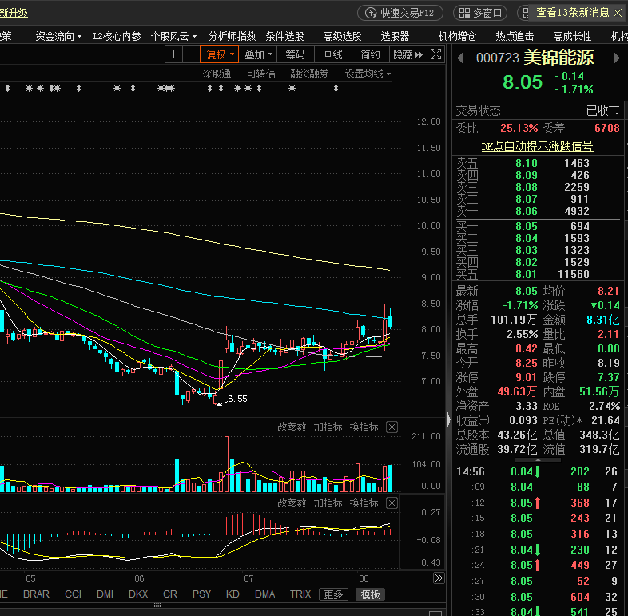This screenshot has width=628, height=616.
Task: Click 深股通 tag link
Action: 217,74
